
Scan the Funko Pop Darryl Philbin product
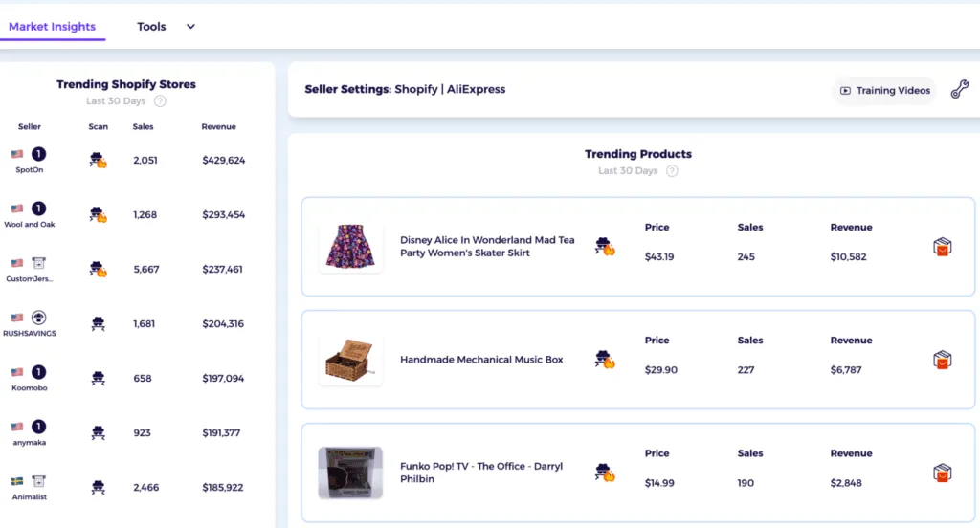[605, 473]
